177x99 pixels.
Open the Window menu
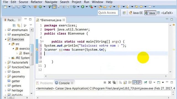point(97,2)
